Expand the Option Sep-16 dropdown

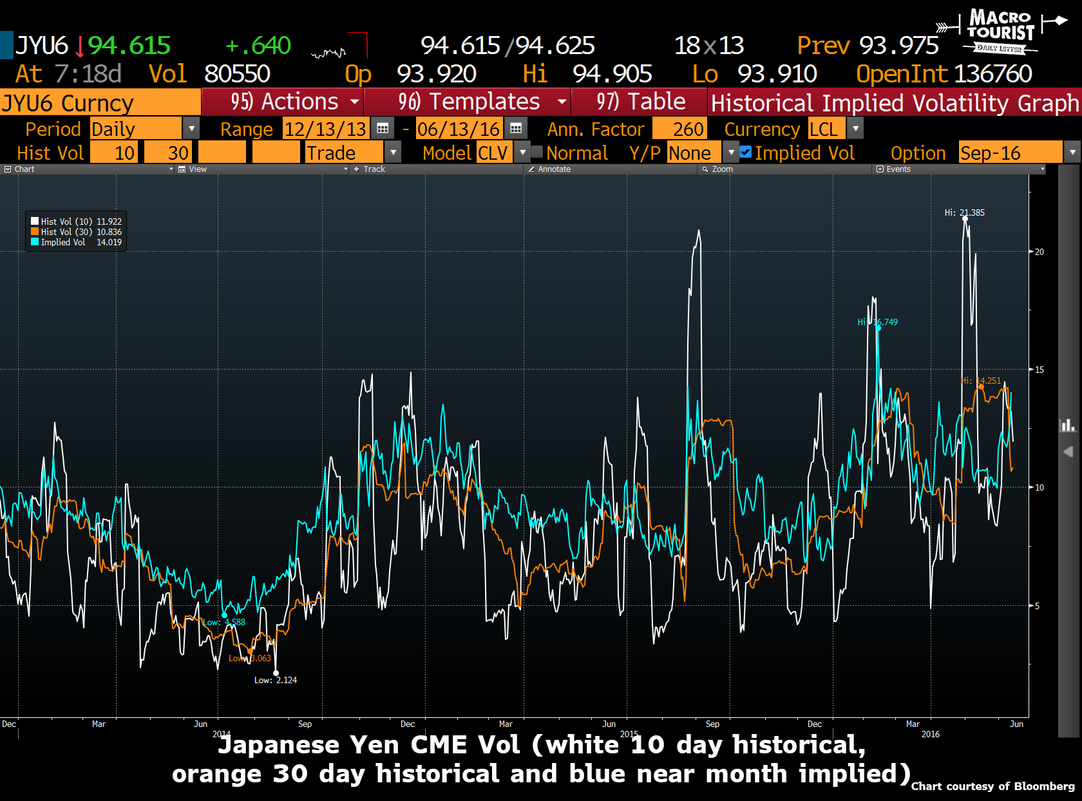click(1072, 153)
